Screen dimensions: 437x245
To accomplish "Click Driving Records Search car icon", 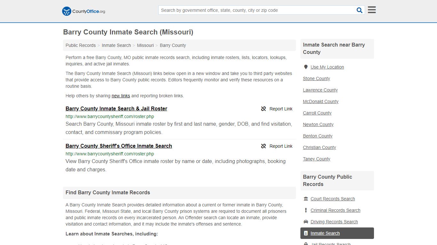I will (x=306, y=222).
